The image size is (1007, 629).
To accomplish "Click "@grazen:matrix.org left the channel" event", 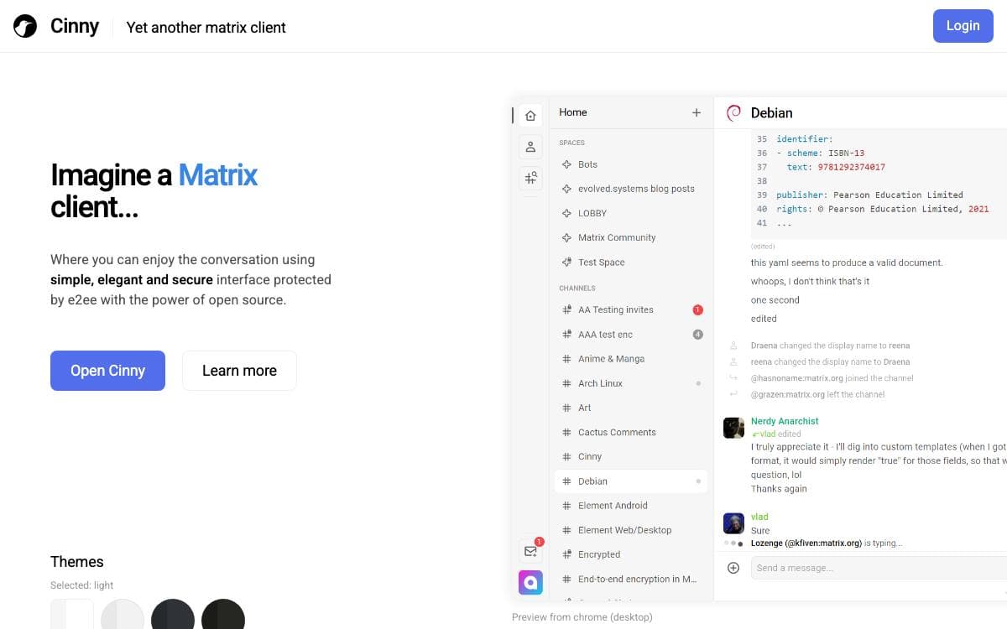I will tap(817, 394).
